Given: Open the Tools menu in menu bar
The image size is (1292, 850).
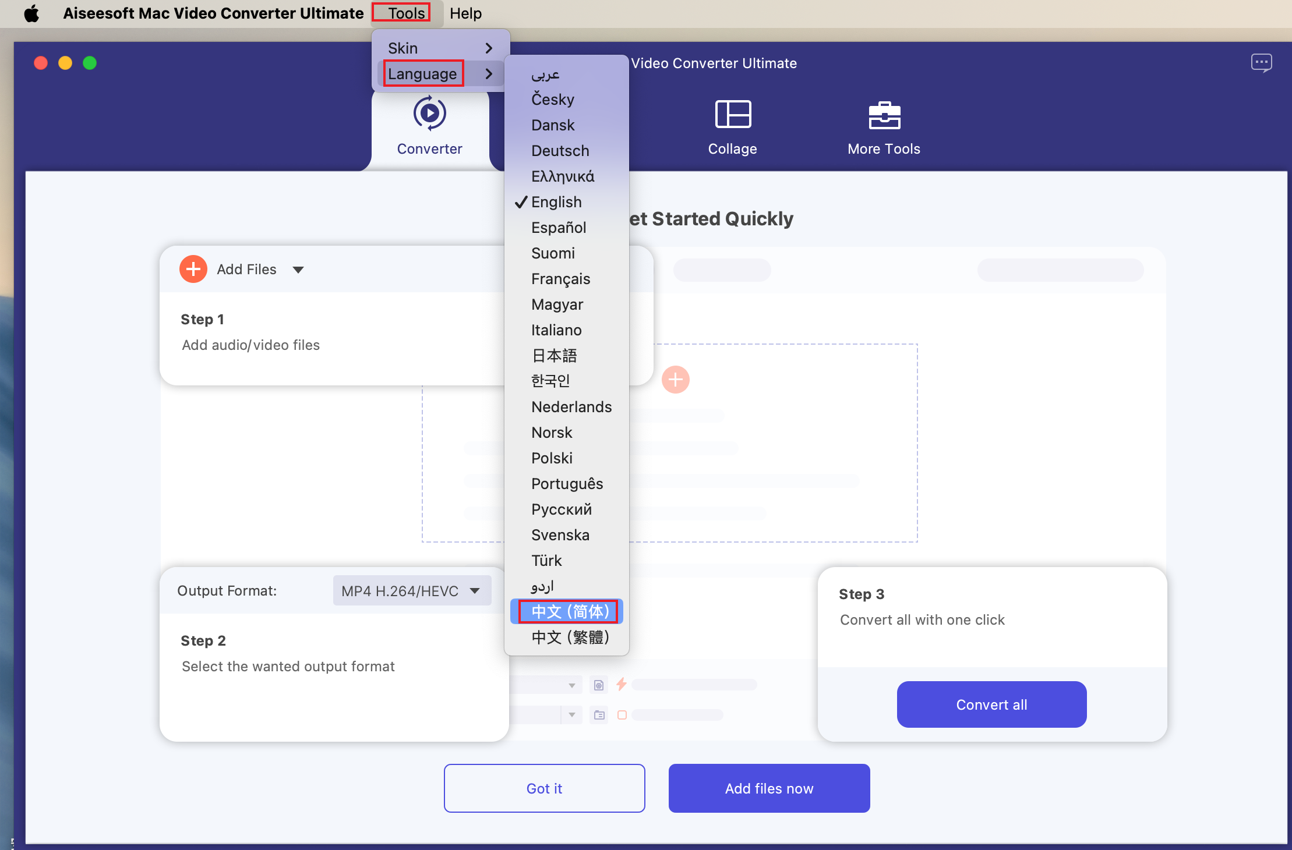Looking at the screenshot, I should pos(407,13).
